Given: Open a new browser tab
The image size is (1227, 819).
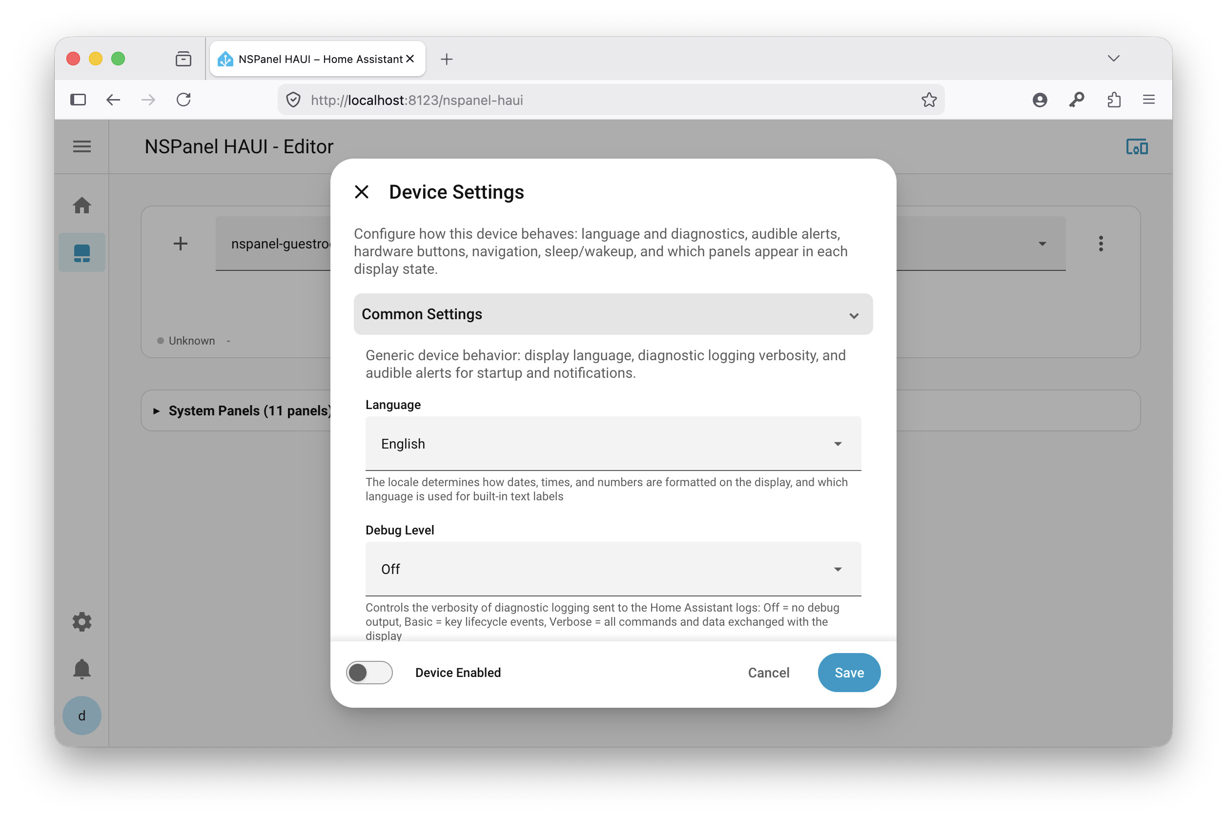Looking at the screenshot, I should click(447, 59).
